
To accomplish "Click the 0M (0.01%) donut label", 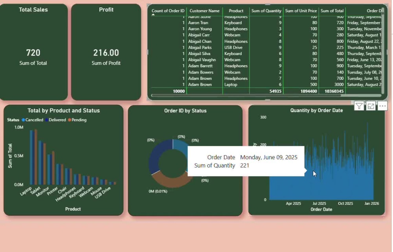I will point(158,191).
